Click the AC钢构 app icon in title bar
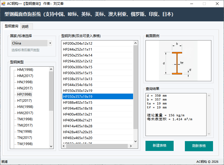 click(3, 4)
